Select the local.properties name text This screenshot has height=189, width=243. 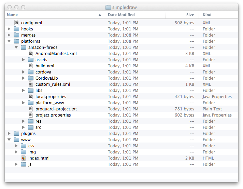[51, 97]
